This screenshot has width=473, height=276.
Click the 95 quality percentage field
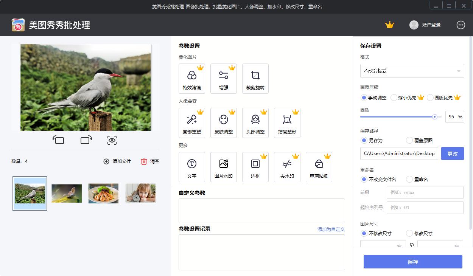tap(454, 117)
